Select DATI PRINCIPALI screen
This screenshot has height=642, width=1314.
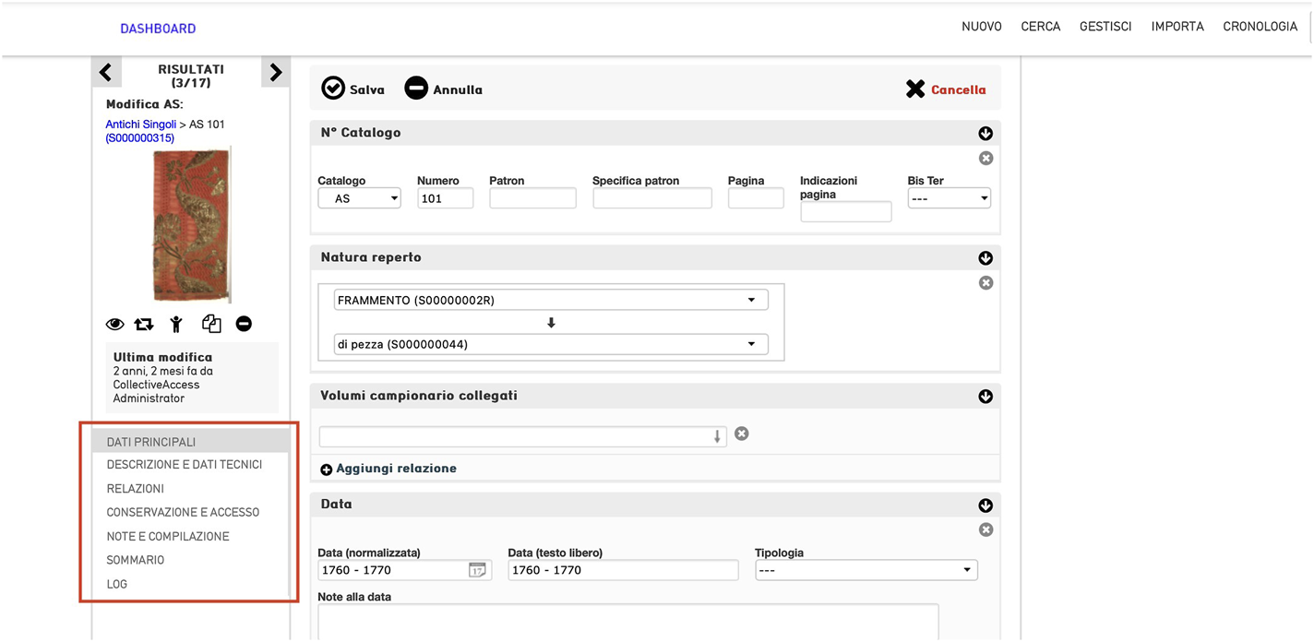(x=191, y=441)
